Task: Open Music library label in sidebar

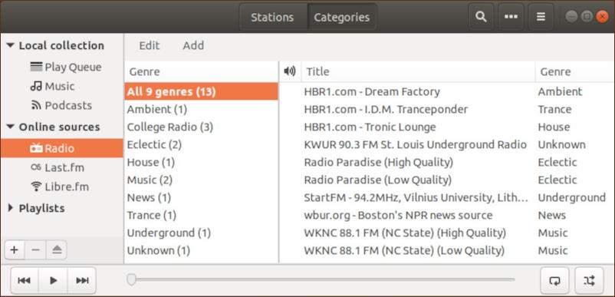Action: pos(60,86)
